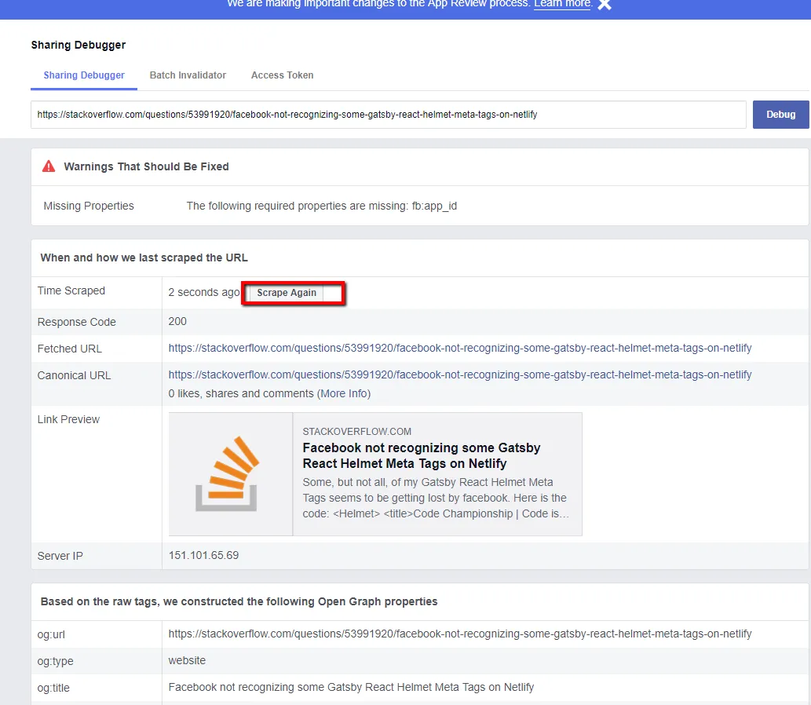Click the blue Debug button

[x=780, y=115]
